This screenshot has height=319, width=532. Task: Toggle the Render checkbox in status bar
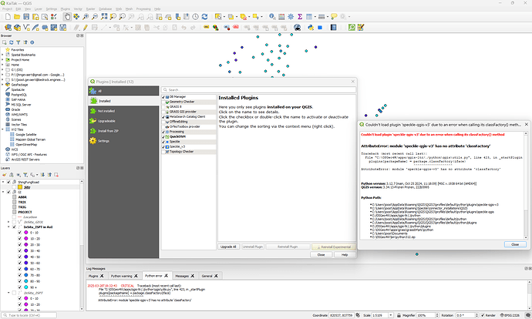(483, 315)
